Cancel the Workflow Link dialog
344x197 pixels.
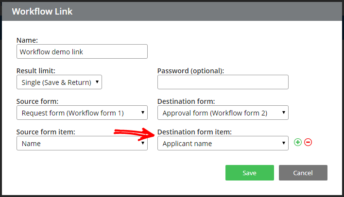pos(303,173)
